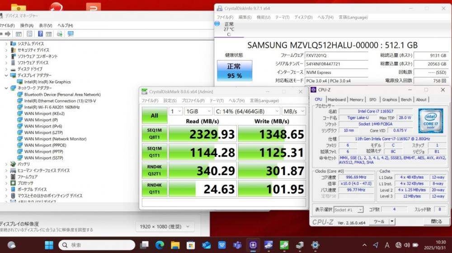Select WAN Miniport (IKEv2) entry
Screen dimensions: 452x253
click(44, 113)
